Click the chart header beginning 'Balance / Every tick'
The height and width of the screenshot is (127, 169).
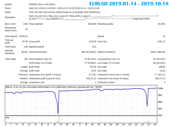(54, 87)
